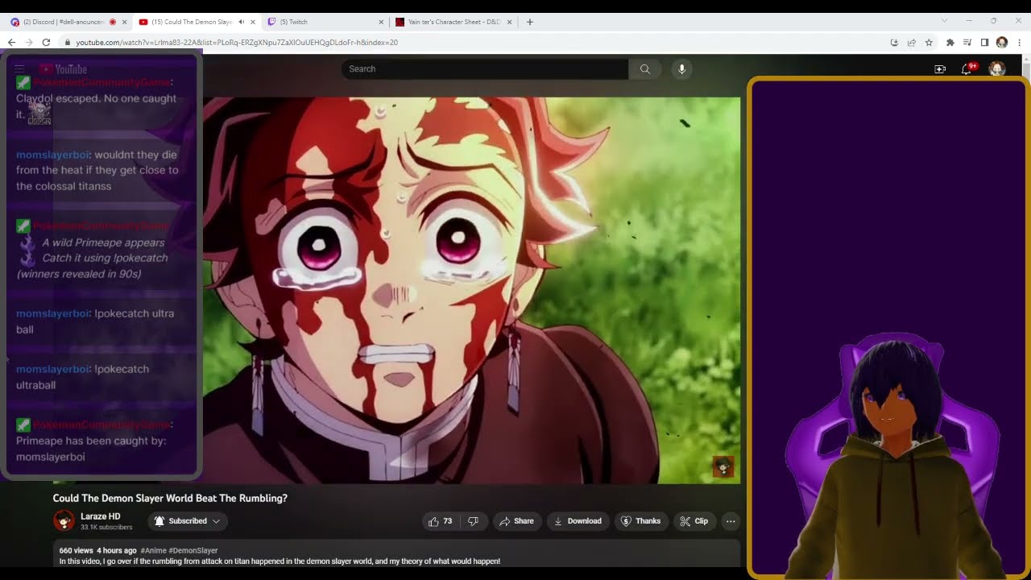This screenshot has height=580, width=1031.
Task: Start voice search with the microphone icon
Action: pos(681,69)
